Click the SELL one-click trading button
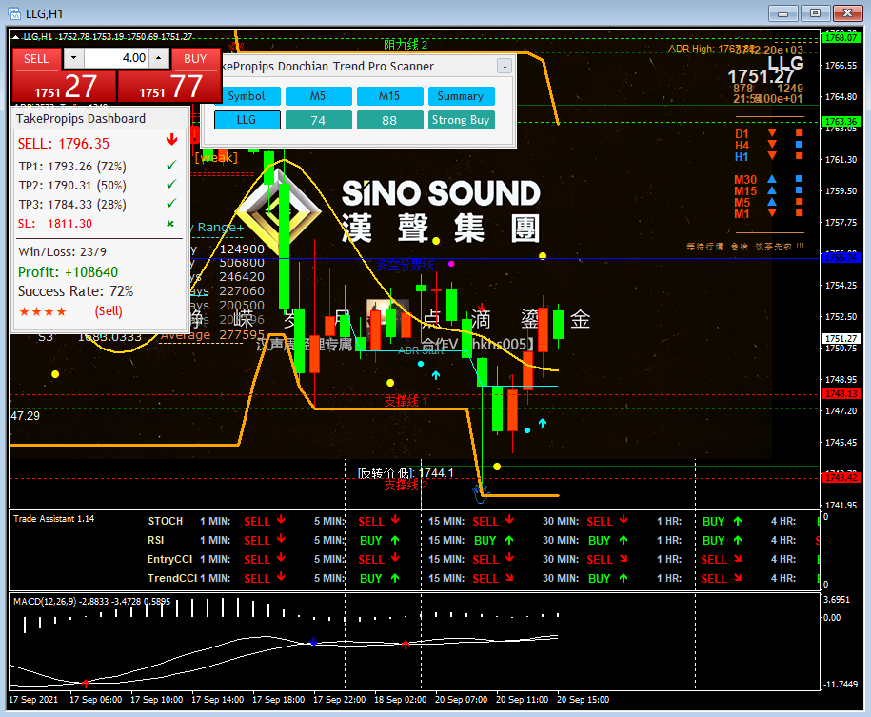 click(36, 59)
